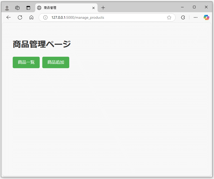
Task: Open a new tab with the plus button
Action: 103,8
